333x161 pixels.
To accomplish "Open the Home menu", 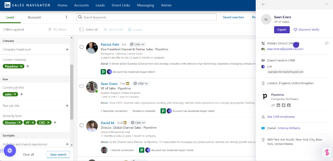I will click(62, 5).
